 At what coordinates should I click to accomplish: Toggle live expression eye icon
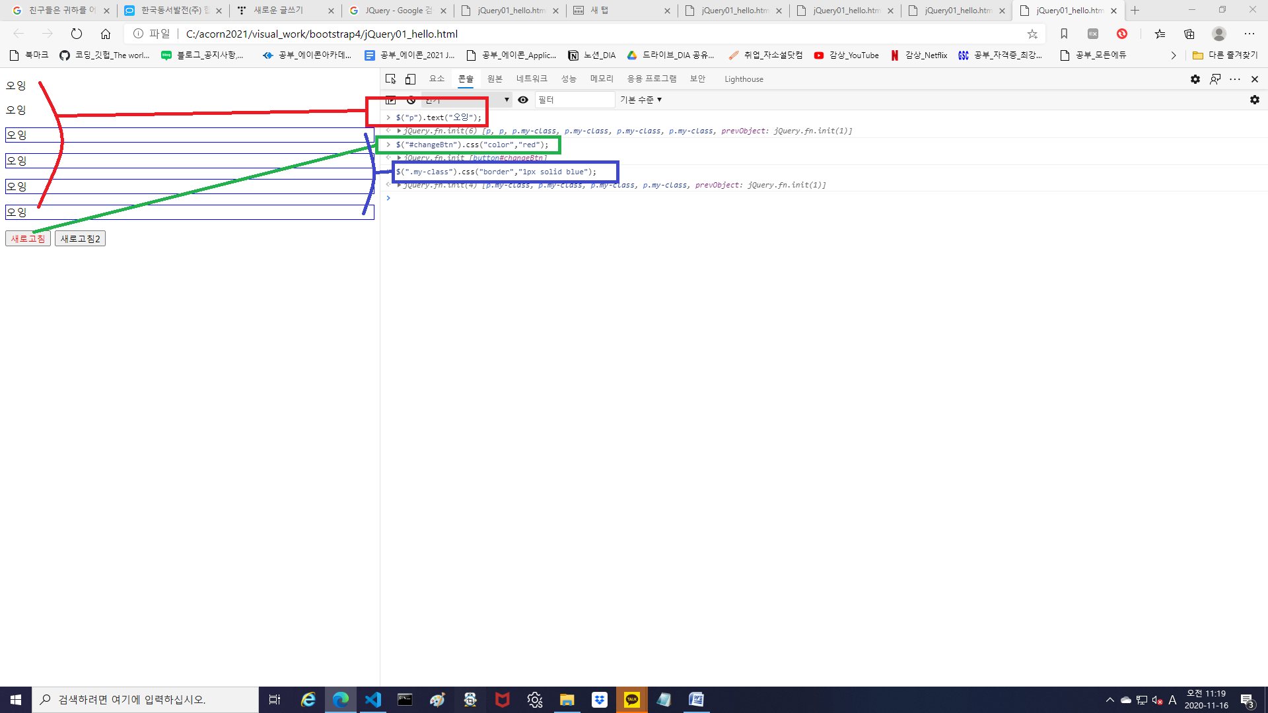(x=523, y=100)
